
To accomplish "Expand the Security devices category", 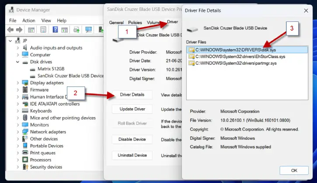I will pyautogui.click(x=18, y=167).
